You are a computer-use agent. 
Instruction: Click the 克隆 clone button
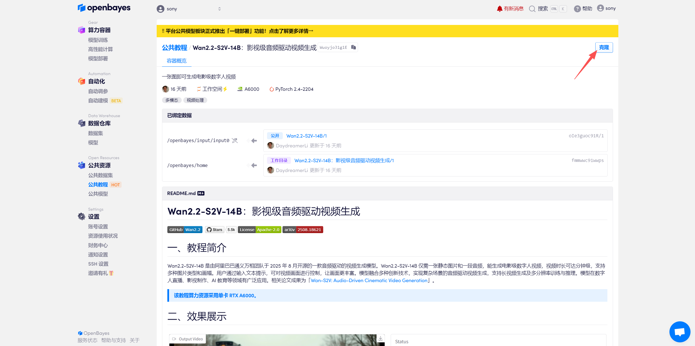point(604,47)
